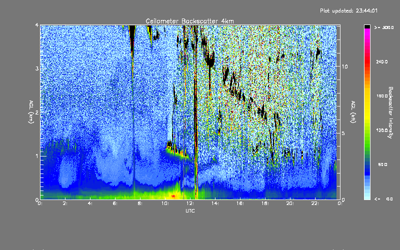Image resolution: width=400 pixels, height=250 pixels.
Task: Click the "180.0" colorbar value
Action: point(382,96)
